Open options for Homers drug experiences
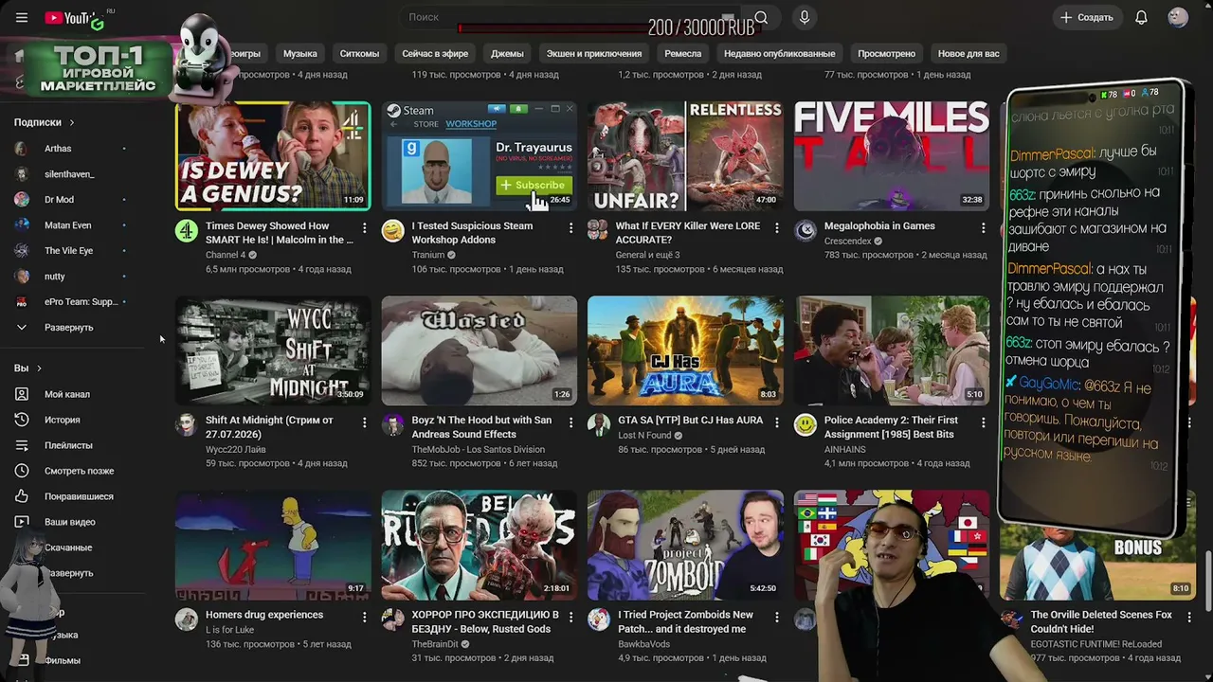Screen dimensions: 1213x682 [x=364, y=617]
